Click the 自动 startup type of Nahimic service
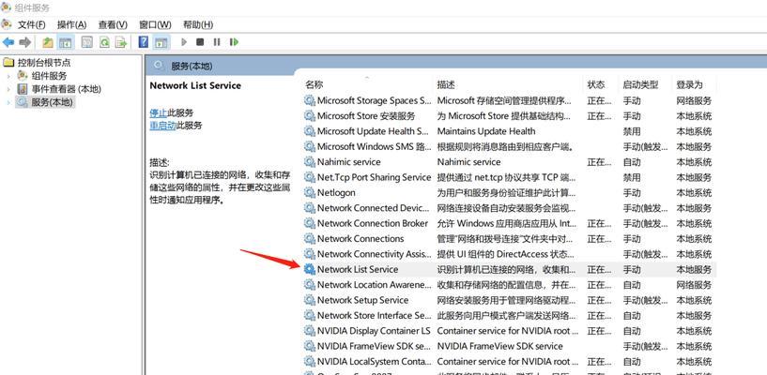 632,161
